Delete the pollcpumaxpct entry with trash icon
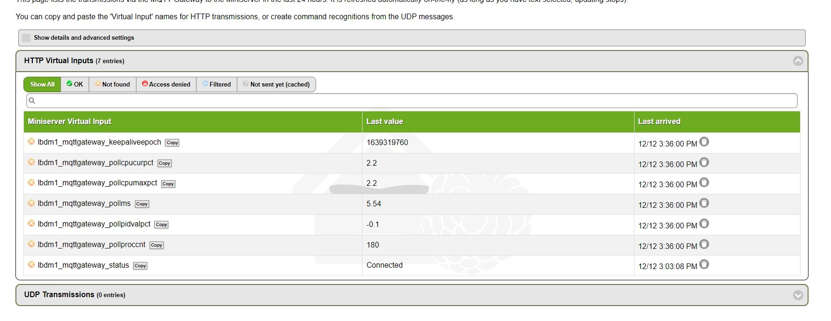 click(x=704, y=182)
